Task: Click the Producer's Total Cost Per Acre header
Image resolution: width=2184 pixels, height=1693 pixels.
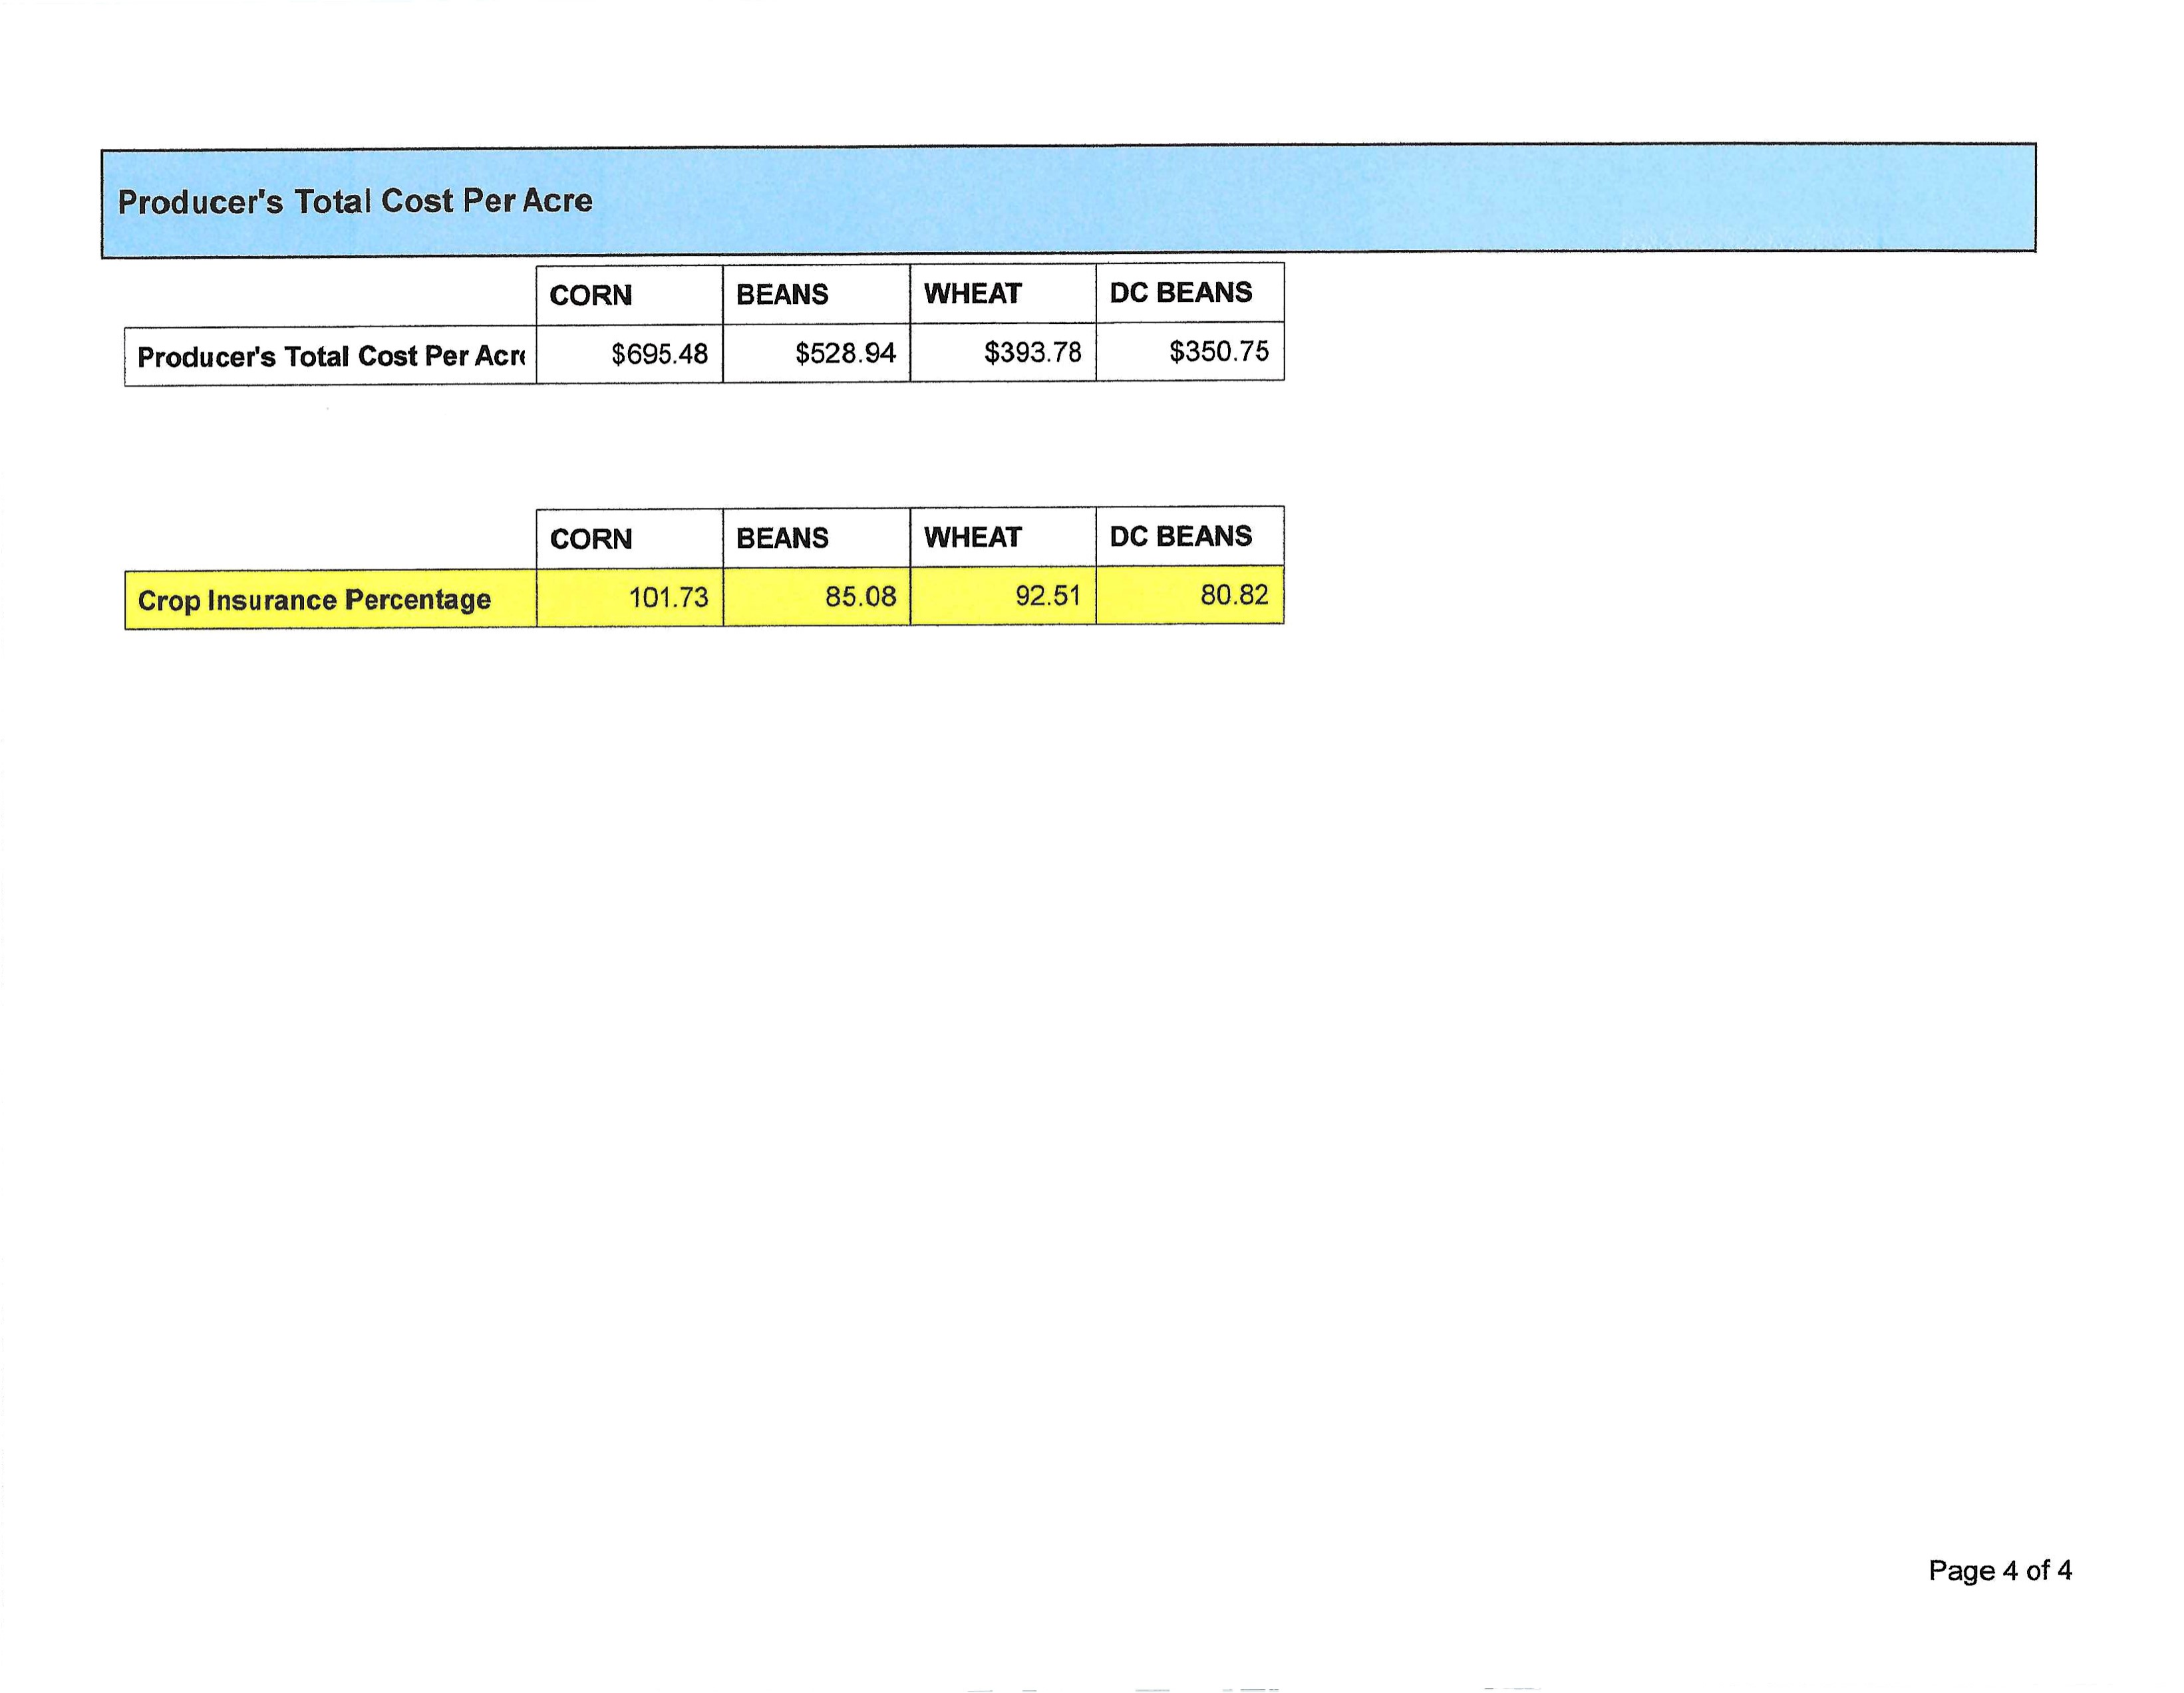Action: click(355, 201)
